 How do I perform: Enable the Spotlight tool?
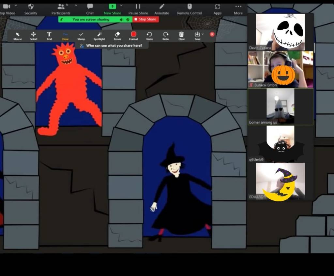click(99, 36)
